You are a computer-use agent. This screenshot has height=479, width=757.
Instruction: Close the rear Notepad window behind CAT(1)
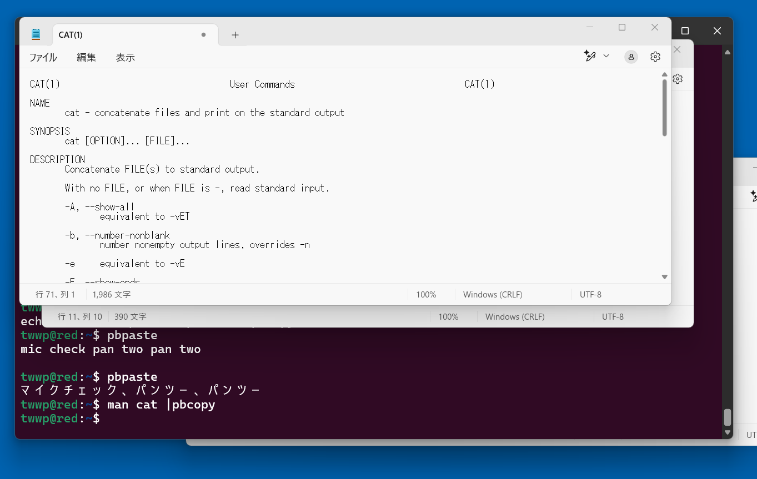(677, 49)
